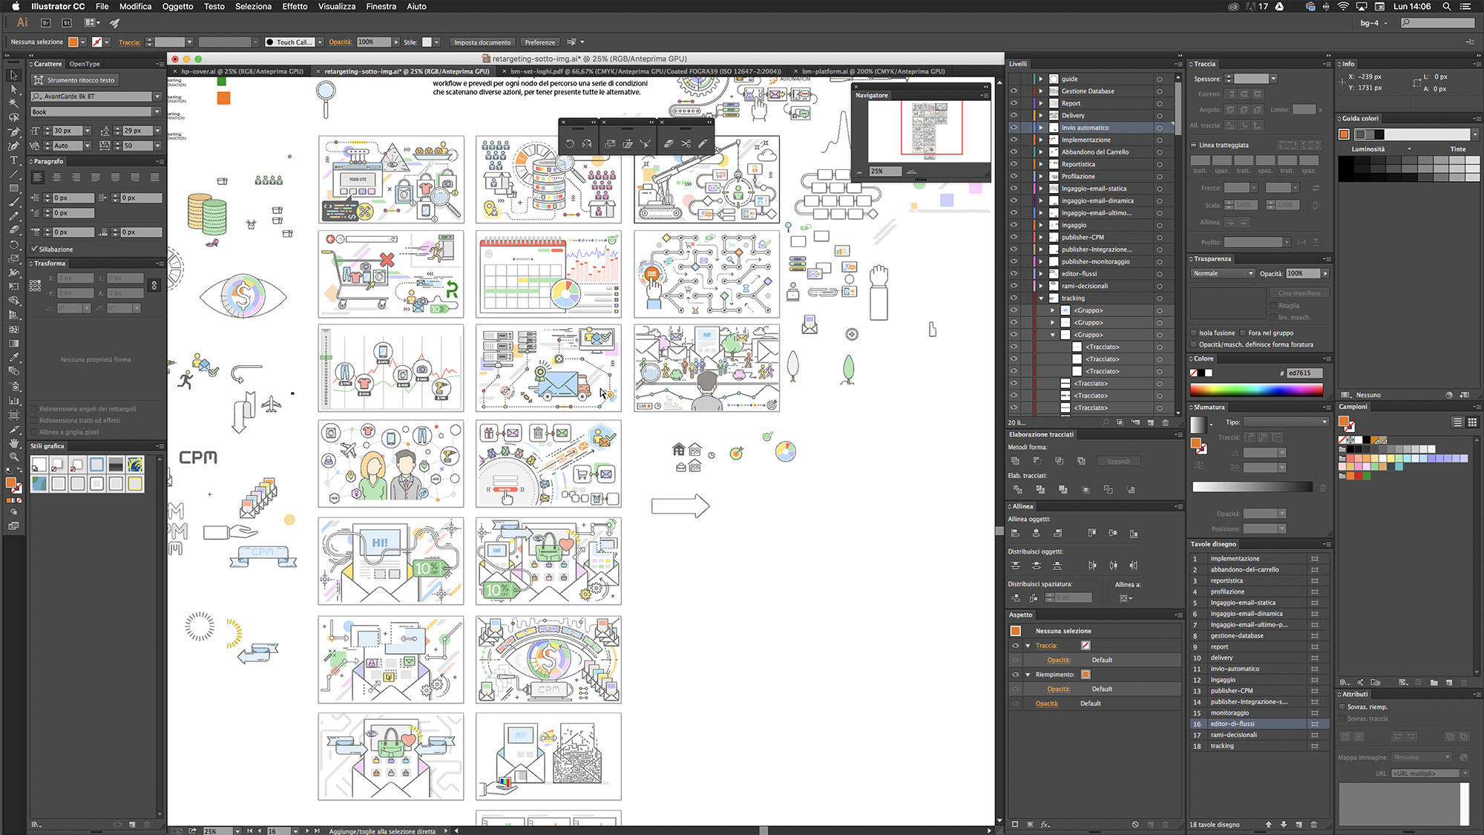
Task: Collapse the tracking layer
Action: [x=1041, y=298]
